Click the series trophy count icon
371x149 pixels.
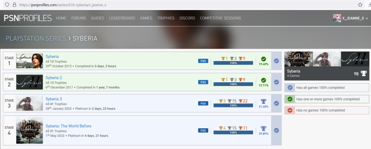[363, 74]
